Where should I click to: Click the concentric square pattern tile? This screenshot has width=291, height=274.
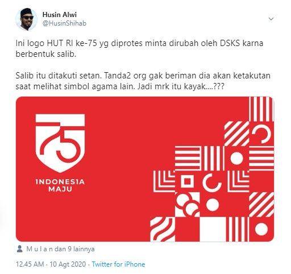pos(188,181)
